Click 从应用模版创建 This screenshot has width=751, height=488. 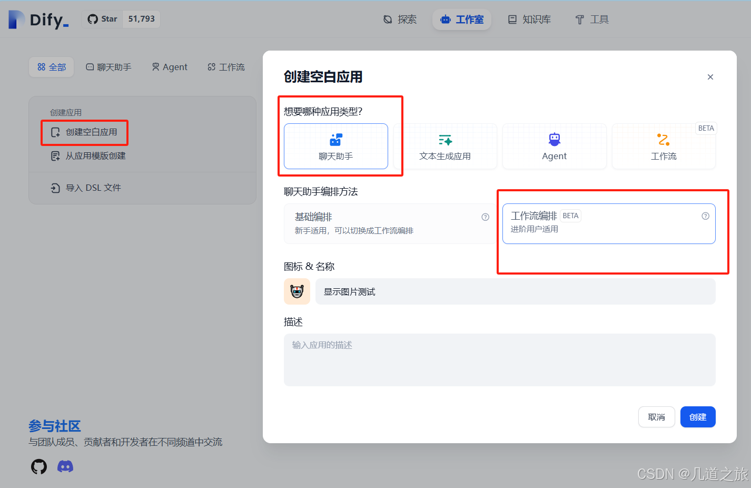click(x=88, y=156)
